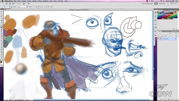Open the Arrange Documents dropdown
The width and height of the screenshot is (179, 101).
(x=24, y=4)
